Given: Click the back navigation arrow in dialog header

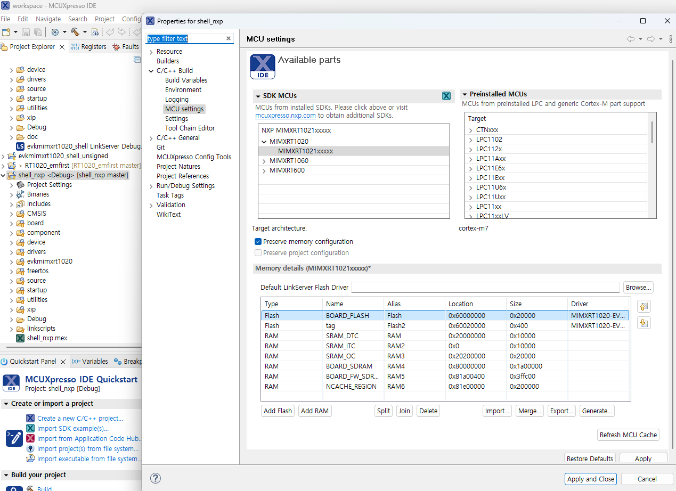Looking at the screenshot, I should pos(631,39).
